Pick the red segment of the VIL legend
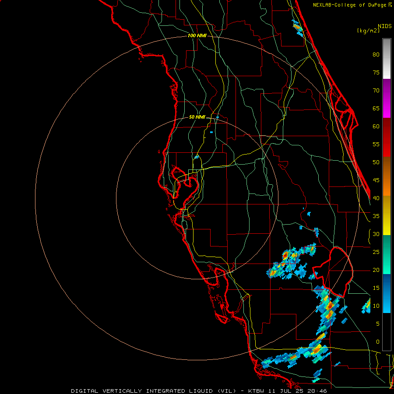Screen dimensions: 394x394 (x=387, y=137)
